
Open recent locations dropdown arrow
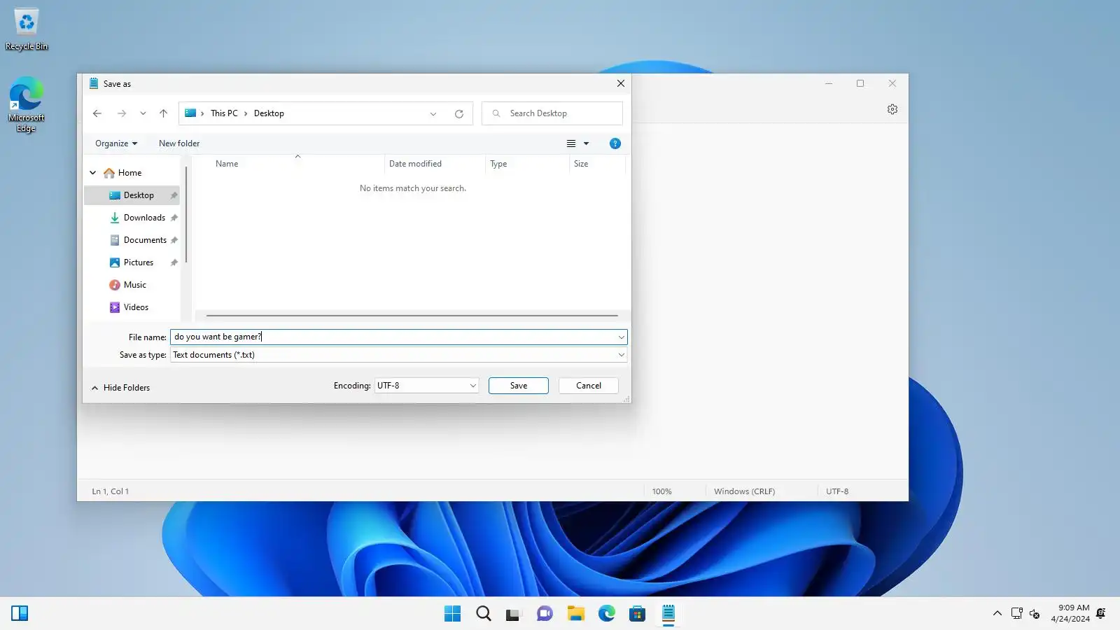pos(143,113)
